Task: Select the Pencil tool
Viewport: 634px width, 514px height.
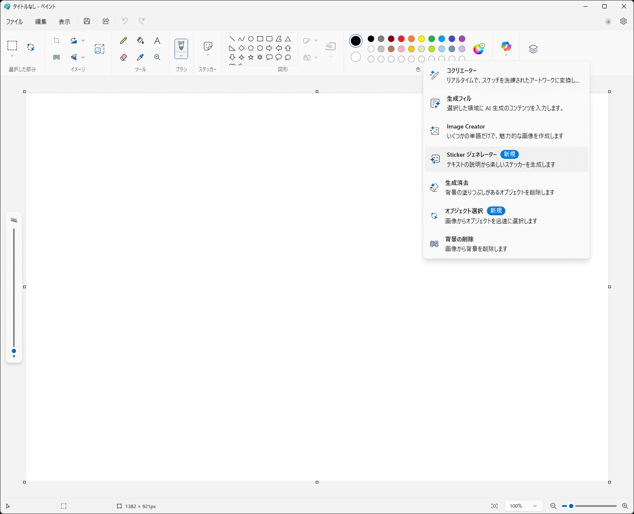Action: [124, 40]
